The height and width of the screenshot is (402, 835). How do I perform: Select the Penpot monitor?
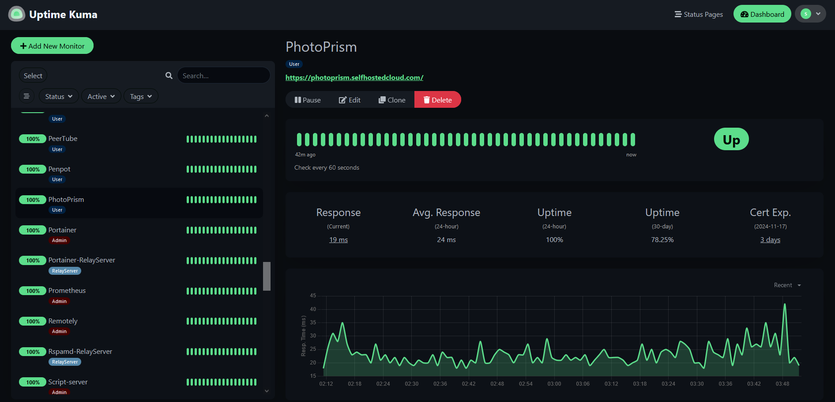click(139, 174)
